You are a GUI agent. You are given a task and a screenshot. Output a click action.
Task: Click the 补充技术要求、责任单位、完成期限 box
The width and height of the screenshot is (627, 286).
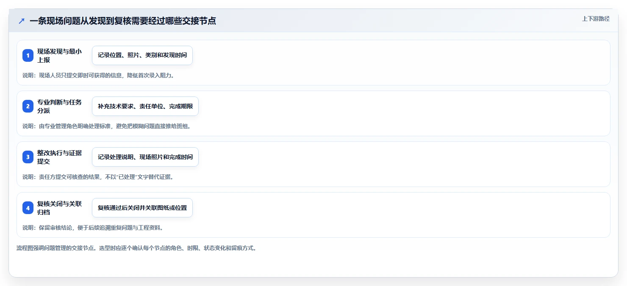pos(145,106)
